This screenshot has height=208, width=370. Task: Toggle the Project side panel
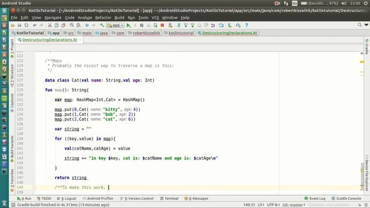[12, 48]
